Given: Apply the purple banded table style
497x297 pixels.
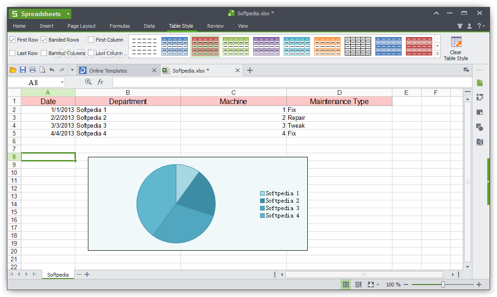Looking at the screenshot, I should coord(266,46).
